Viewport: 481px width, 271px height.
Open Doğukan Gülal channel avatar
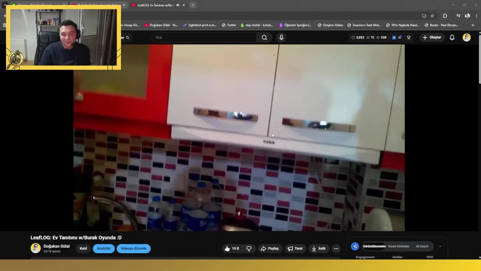[x=35, y=248]
